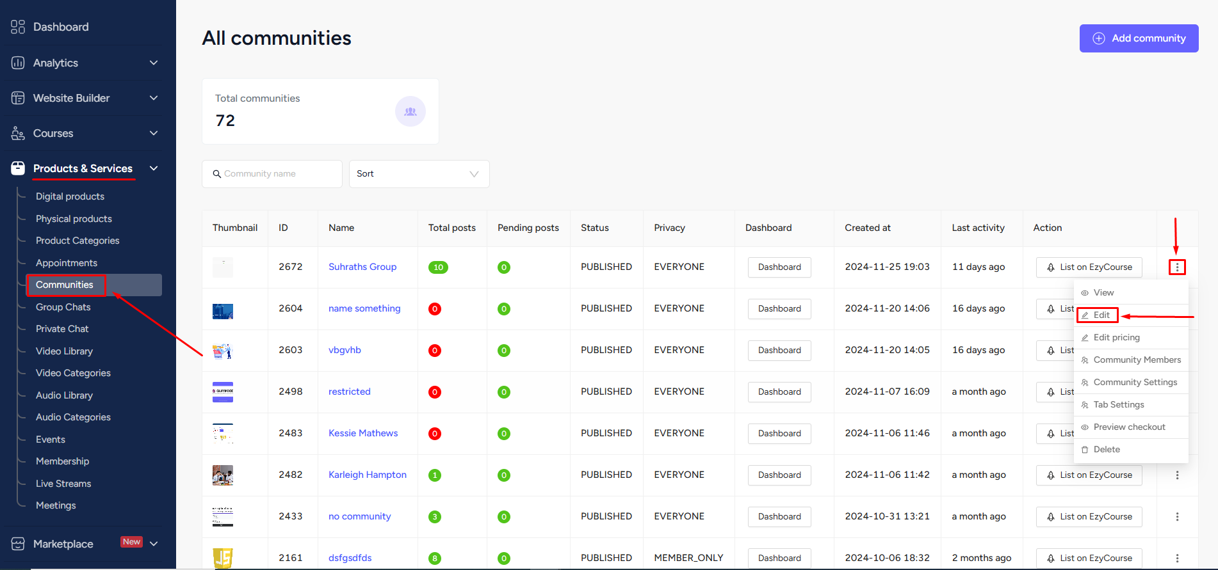The image size is (1218, 570).
Task: Click the search magnifier icon
Action: click(217, 174)
